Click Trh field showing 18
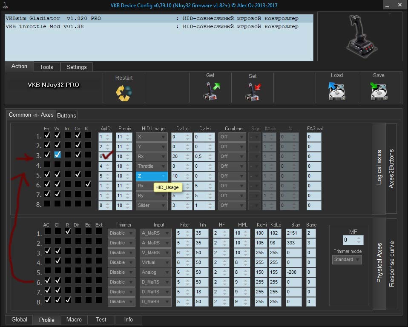 click(x=201, y=292)
